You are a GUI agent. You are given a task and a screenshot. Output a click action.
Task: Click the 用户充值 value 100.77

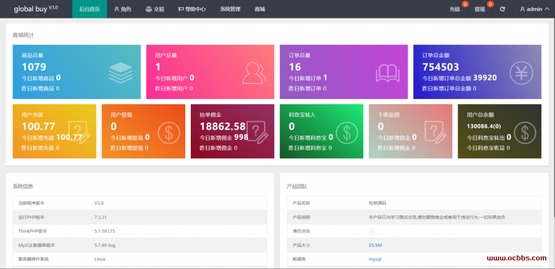(x=38, y=126)
